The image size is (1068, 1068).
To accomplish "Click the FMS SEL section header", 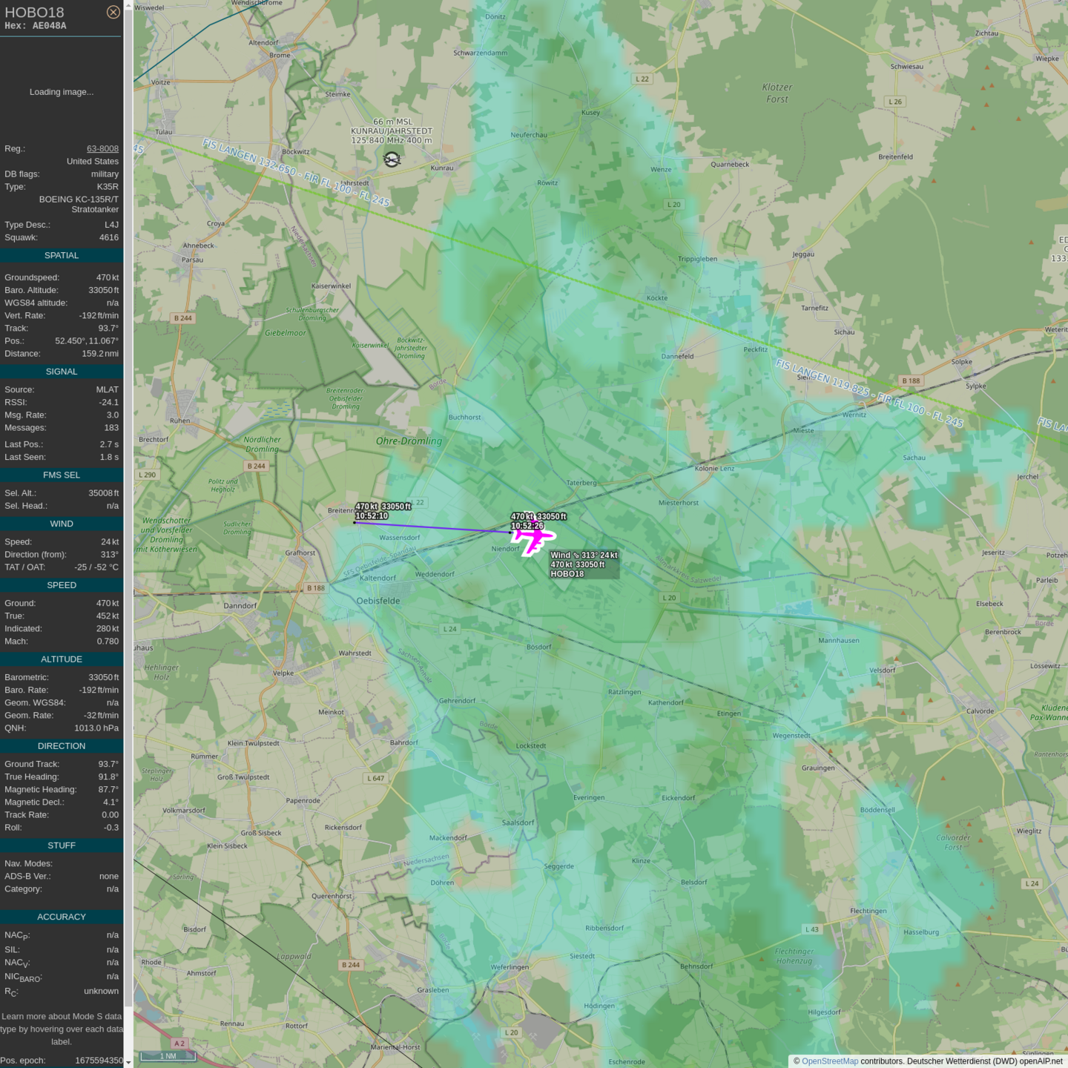I will [62, 475].
